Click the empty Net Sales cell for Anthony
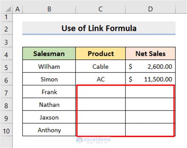Screen dimensions: 187x148 point(150,130)
